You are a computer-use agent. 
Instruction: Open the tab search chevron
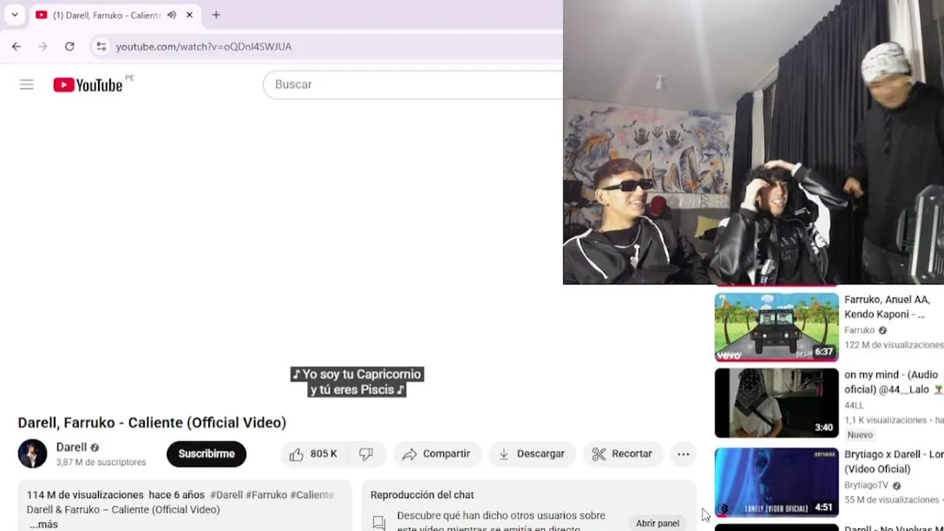[15, 15]
